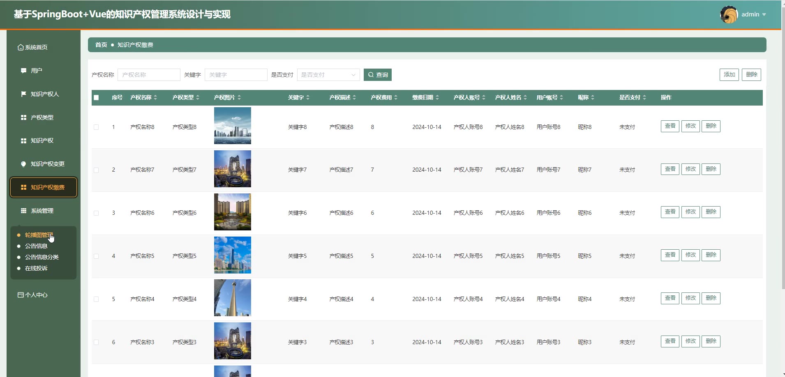Open 公告信息 submenu item
The image size is (785, 377).
(x=36, y=246)
